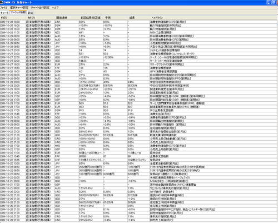
Task: Click the 予測 column header
Action: [115, 18]
